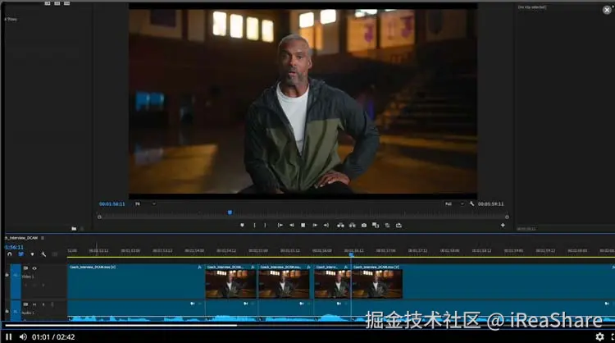Click the Extract button
The image size is (615, 343).
[353, 226]
